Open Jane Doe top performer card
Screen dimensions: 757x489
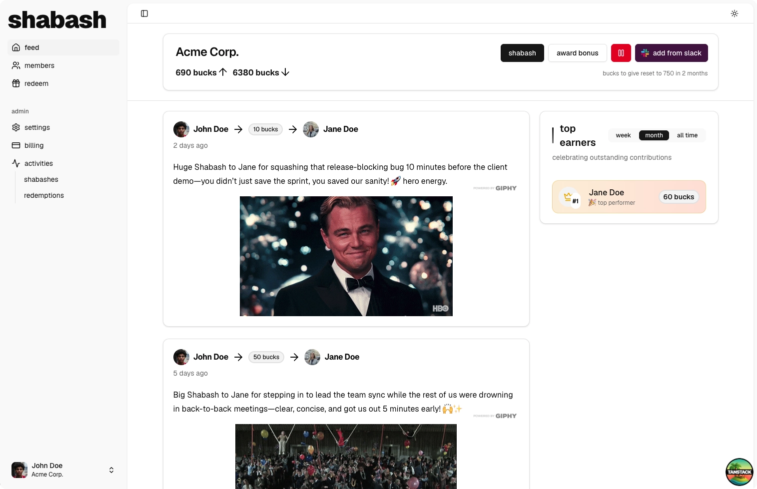coord(629,197)
